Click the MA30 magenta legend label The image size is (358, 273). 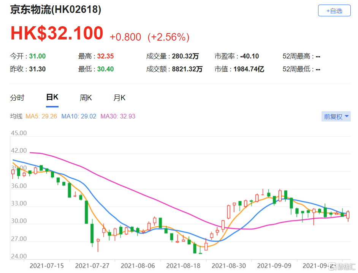pyautogui.click(x=118, y=117)
